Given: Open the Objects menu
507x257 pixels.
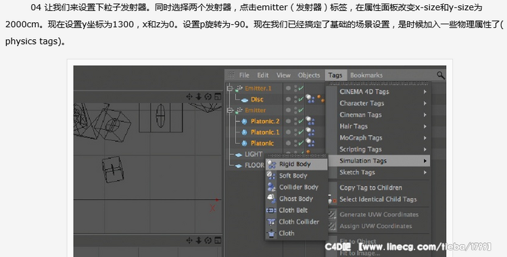Looking at the screenshot, I should [309, 75].
